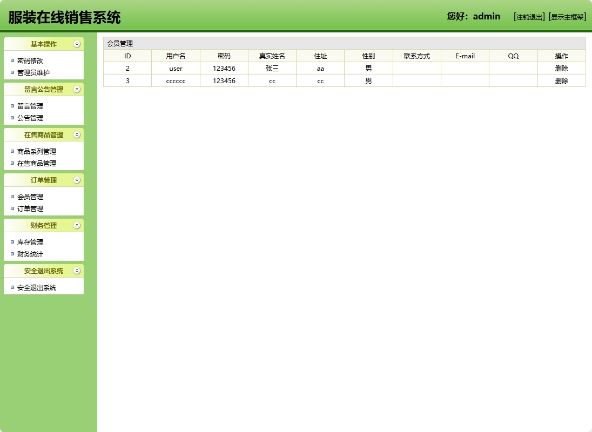Collapse the 留言公告管理 section chevron

coord(77,90)
